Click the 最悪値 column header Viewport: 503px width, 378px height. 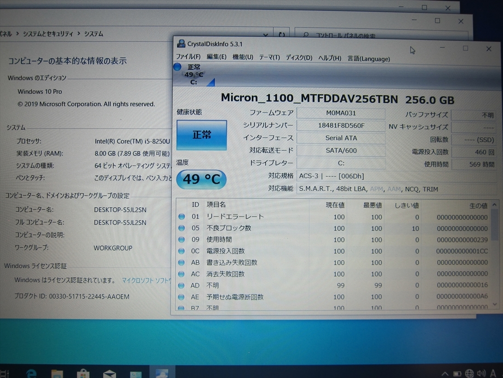tap(372, 205)
